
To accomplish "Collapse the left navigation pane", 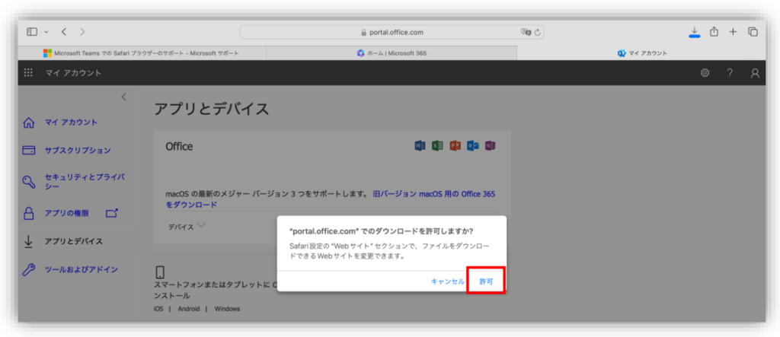I will [124, 97].
